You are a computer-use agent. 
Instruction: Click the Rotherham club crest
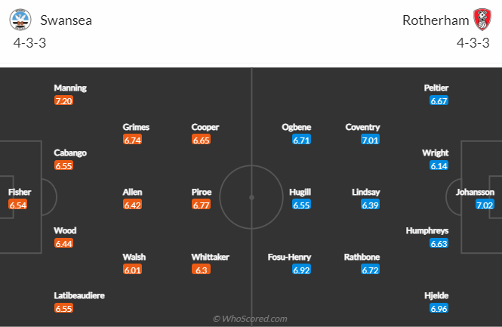482,20
